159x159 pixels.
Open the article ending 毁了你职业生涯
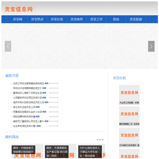point(27,93)
